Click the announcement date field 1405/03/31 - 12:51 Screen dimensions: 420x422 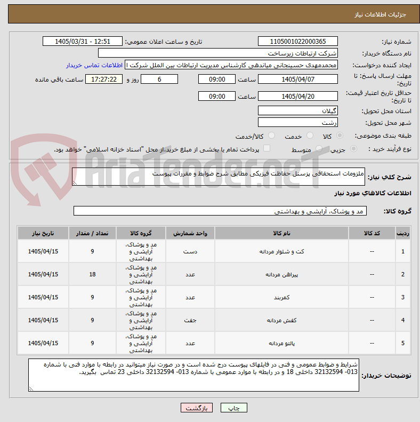click(83, 42)
